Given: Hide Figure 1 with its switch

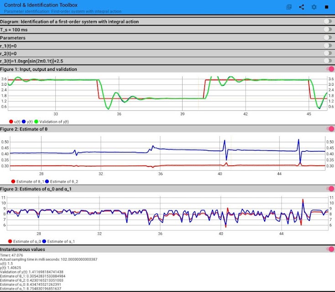Looking at the screenshot, I should tap(330, 69).
